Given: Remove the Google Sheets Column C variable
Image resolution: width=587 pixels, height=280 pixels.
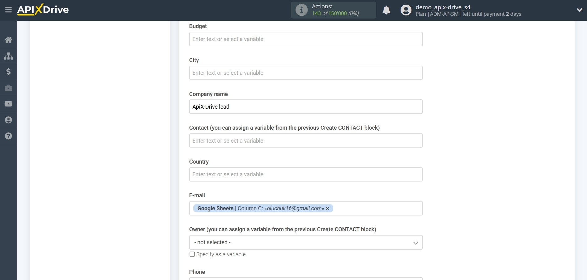Looking at the screenshot, I should [328, 209].
